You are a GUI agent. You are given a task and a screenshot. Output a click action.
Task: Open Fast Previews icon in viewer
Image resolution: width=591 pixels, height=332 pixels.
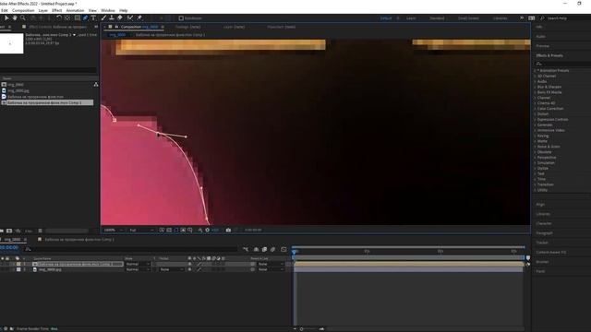pos(162,230)
